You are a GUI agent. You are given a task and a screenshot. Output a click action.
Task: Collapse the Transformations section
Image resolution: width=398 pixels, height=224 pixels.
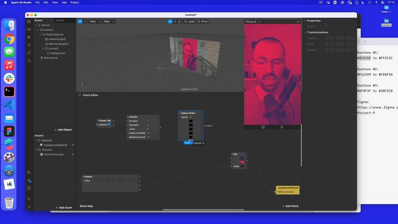(305, 32)
